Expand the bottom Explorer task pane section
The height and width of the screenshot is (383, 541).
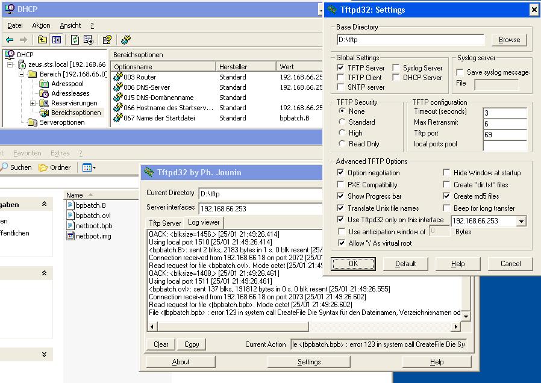44,354
